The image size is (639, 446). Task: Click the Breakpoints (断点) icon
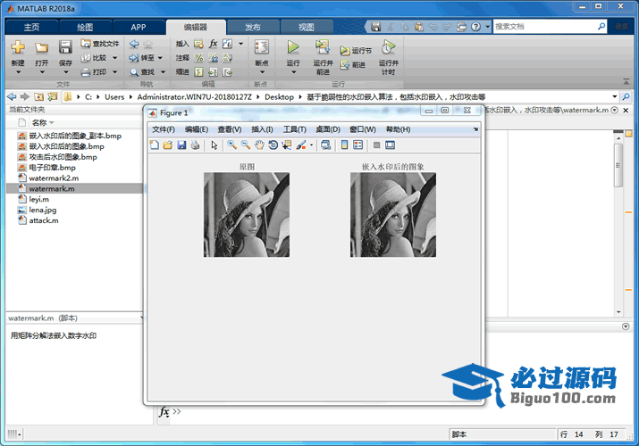[261, 47]
